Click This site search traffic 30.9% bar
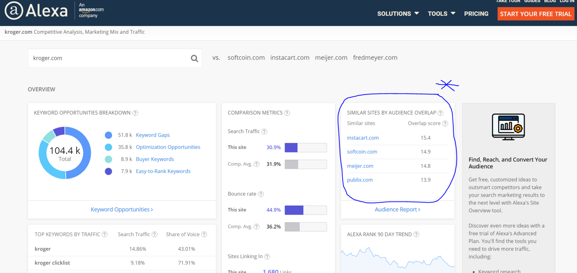Screen dimensions: 577x273 tap(306, 147)
